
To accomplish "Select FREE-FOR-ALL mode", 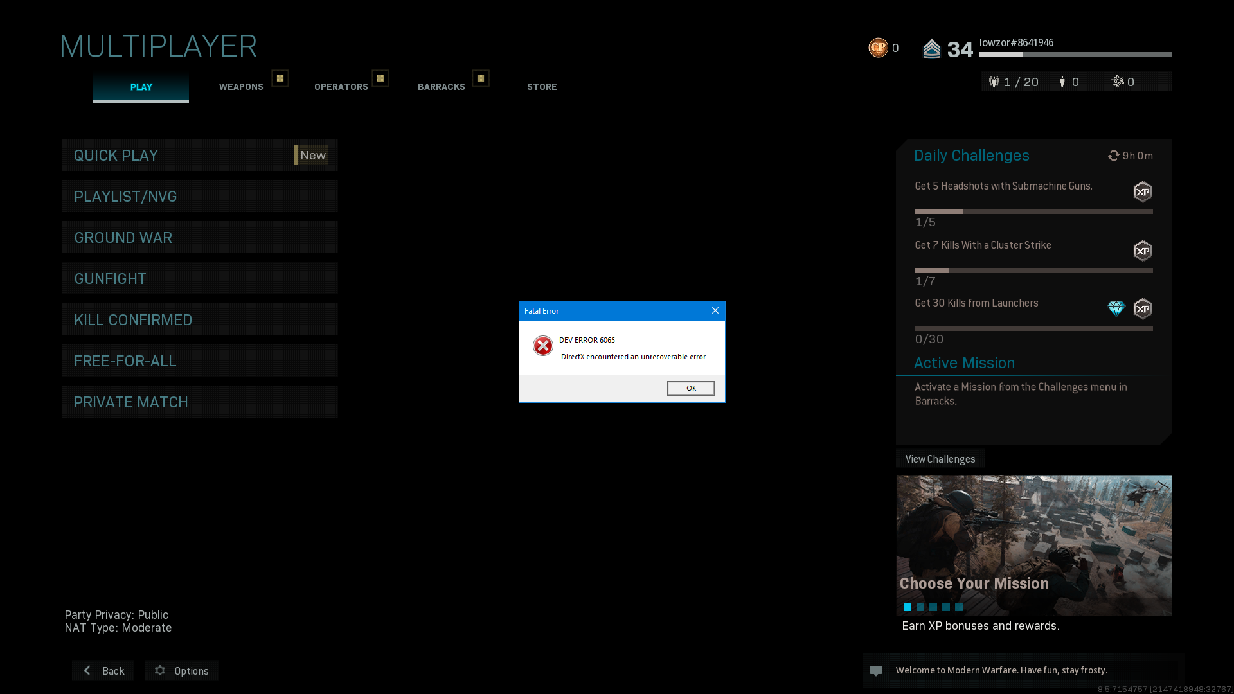I will point(200,360).
